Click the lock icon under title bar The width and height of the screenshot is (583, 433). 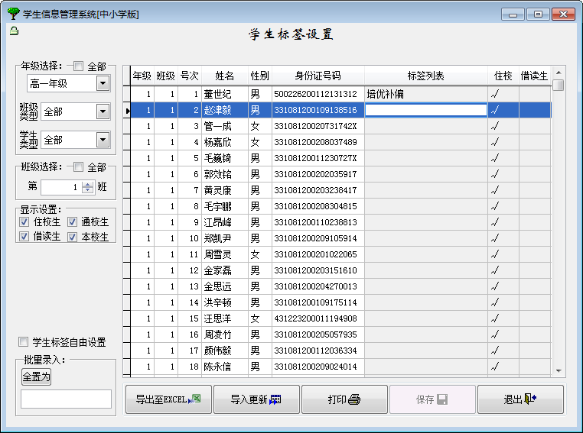13,31
